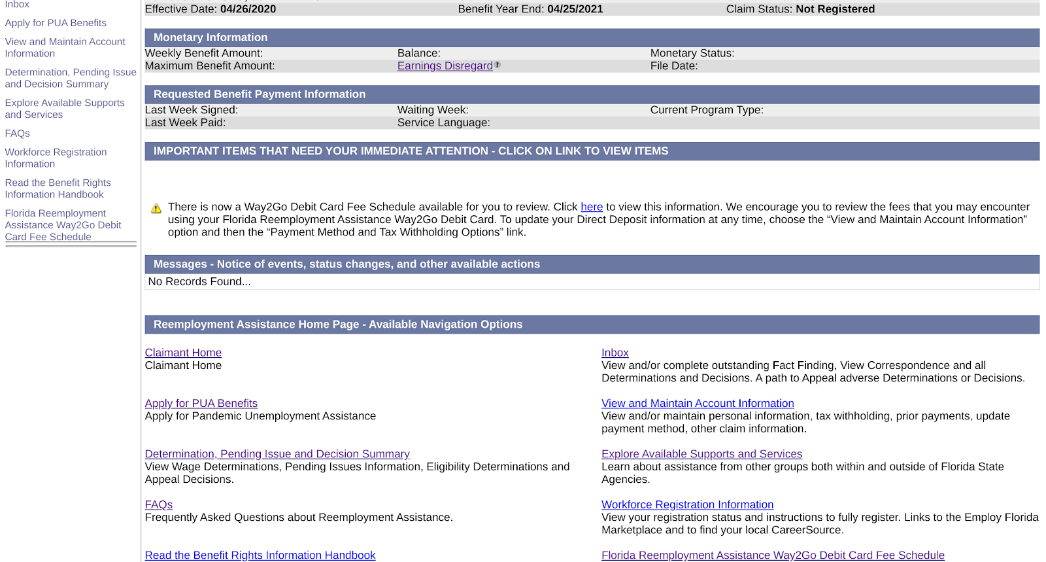The image size is (1046, 562).
Task: Click the Claim Status 'Not Registered' text
Action: tap(835, 9)
